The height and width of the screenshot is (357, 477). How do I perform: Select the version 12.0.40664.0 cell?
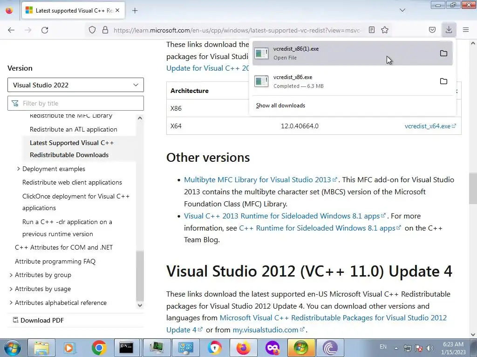point(300,126)
